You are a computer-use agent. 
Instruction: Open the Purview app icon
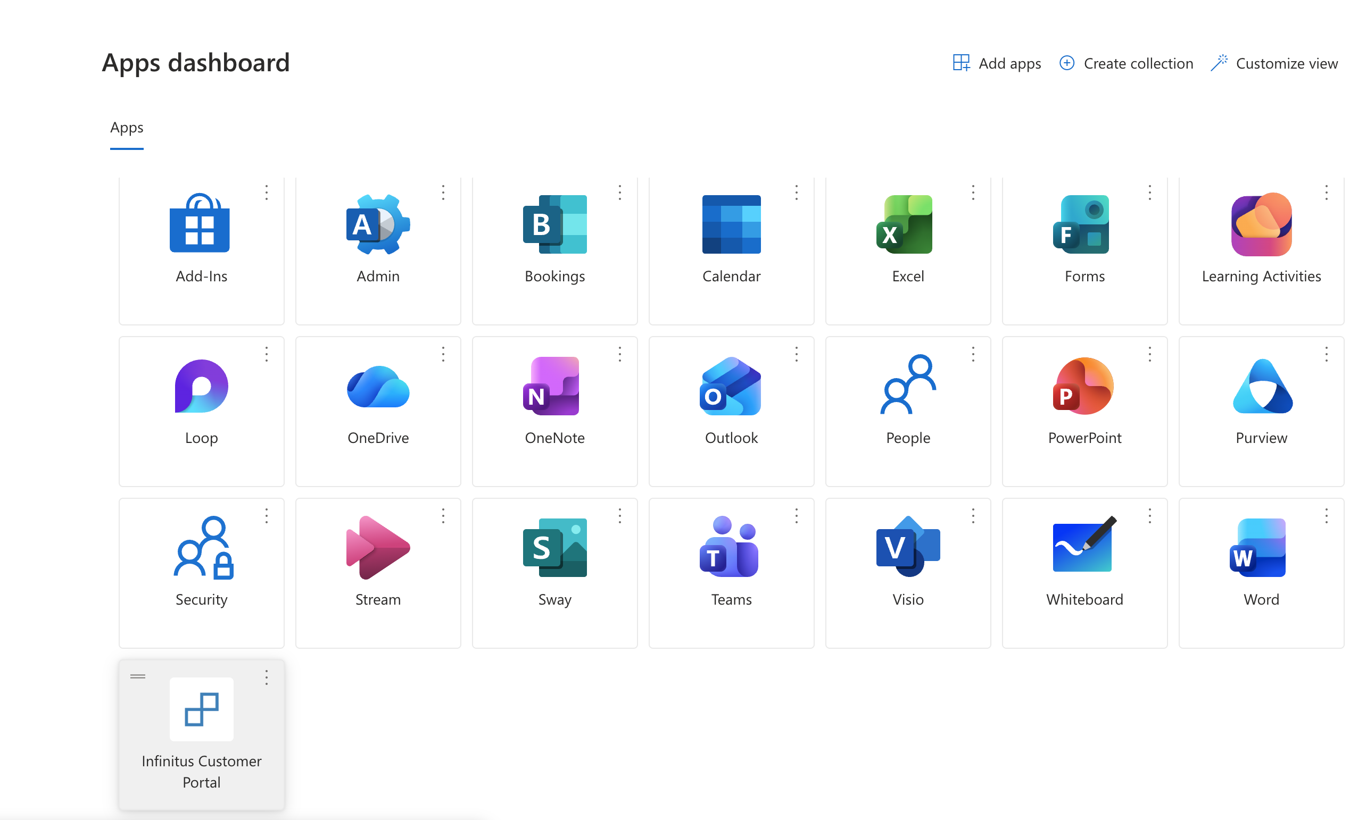[x=1262, y=386]
